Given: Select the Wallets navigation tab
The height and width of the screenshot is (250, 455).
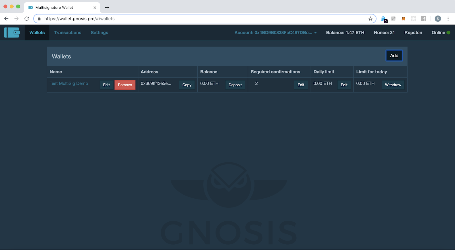Looking at the screenshot, I should 37,33.
